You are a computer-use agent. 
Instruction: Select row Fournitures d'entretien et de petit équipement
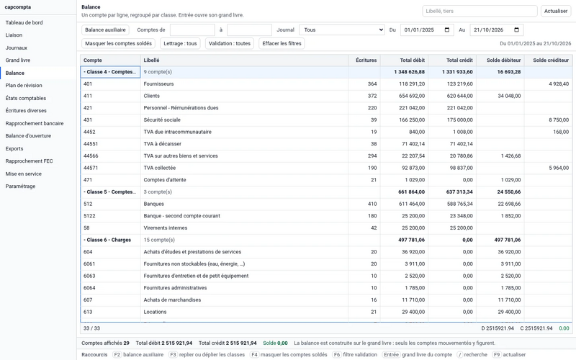tap(326, 276)
